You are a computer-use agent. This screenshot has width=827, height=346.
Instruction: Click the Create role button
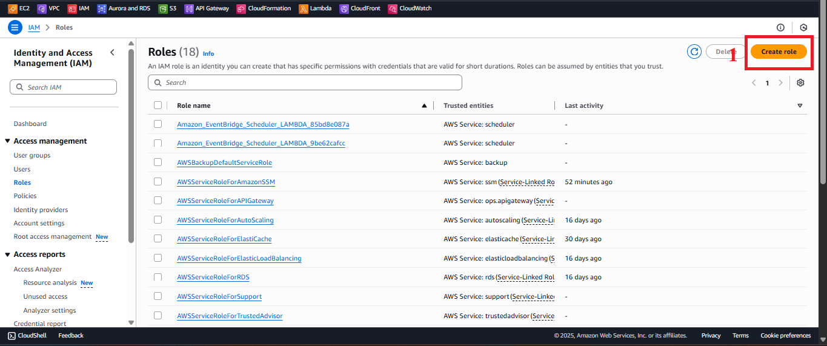(779, 52)
